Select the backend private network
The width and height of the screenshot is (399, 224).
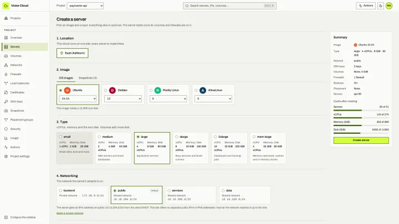pyautogui.click(x=83, y=195)
